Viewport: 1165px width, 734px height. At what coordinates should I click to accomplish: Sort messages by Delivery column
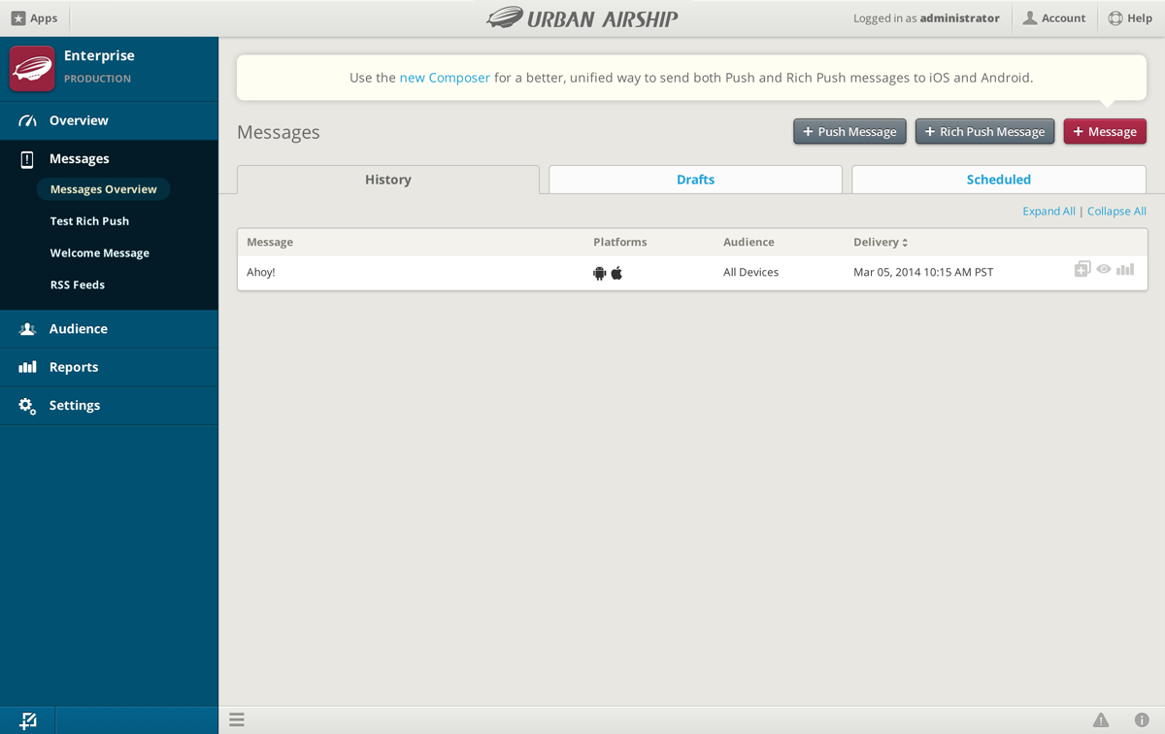pos(881,243)
